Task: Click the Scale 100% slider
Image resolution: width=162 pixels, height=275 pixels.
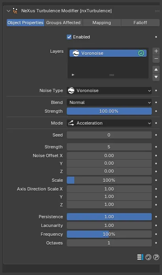Action: pos(109,180)
